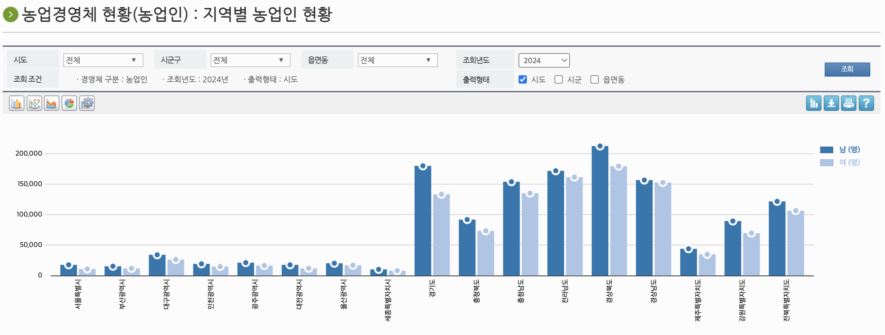The height and width of the screenshot is (335, 885).
Task: Switch to the line chart view icon
Action: tap(34, 103)
